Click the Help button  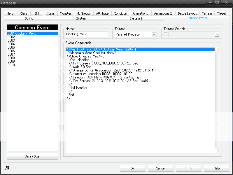coord(216,168)
